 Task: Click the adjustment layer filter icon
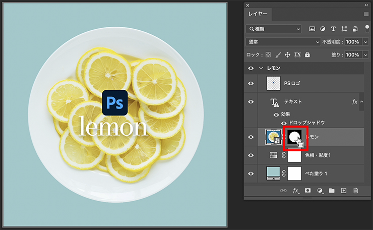(x=323, y=29)
